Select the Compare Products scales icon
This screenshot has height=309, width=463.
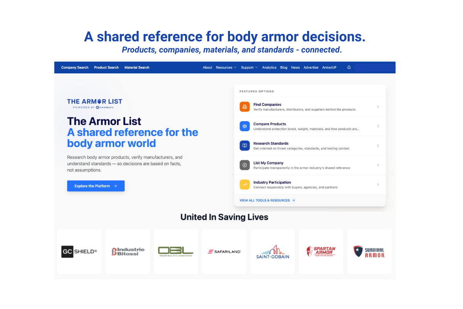click(x=245, y=126)
